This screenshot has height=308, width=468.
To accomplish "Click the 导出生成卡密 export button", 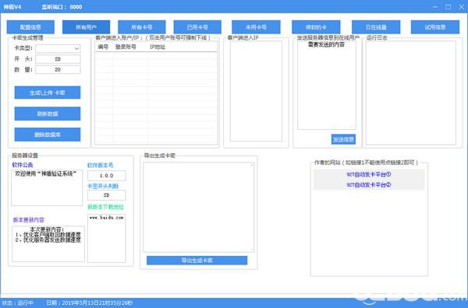I will [197, 261].
